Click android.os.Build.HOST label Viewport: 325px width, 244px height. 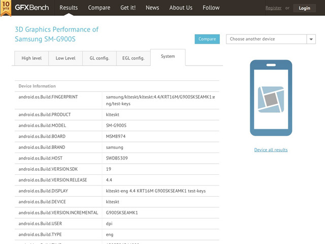(x=41, y=158)
